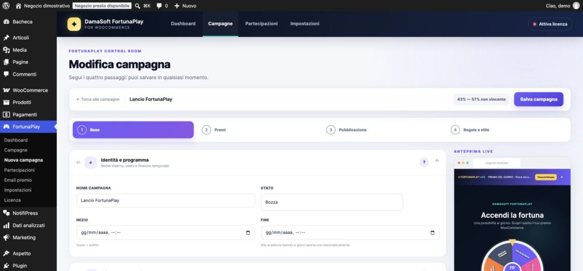
Task: Go to step 3 Pubblicazione
Action: 383,130
